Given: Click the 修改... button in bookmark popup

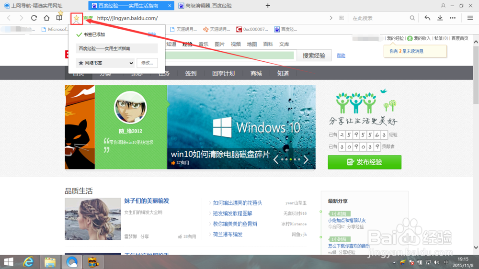Looking at the screenshot, I should coord(147,63).
